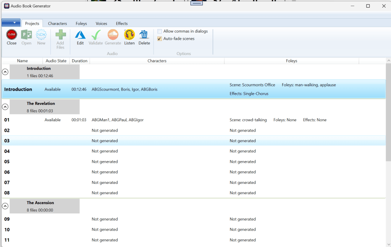Click the green Add Files icon

[x=60, y=35]
